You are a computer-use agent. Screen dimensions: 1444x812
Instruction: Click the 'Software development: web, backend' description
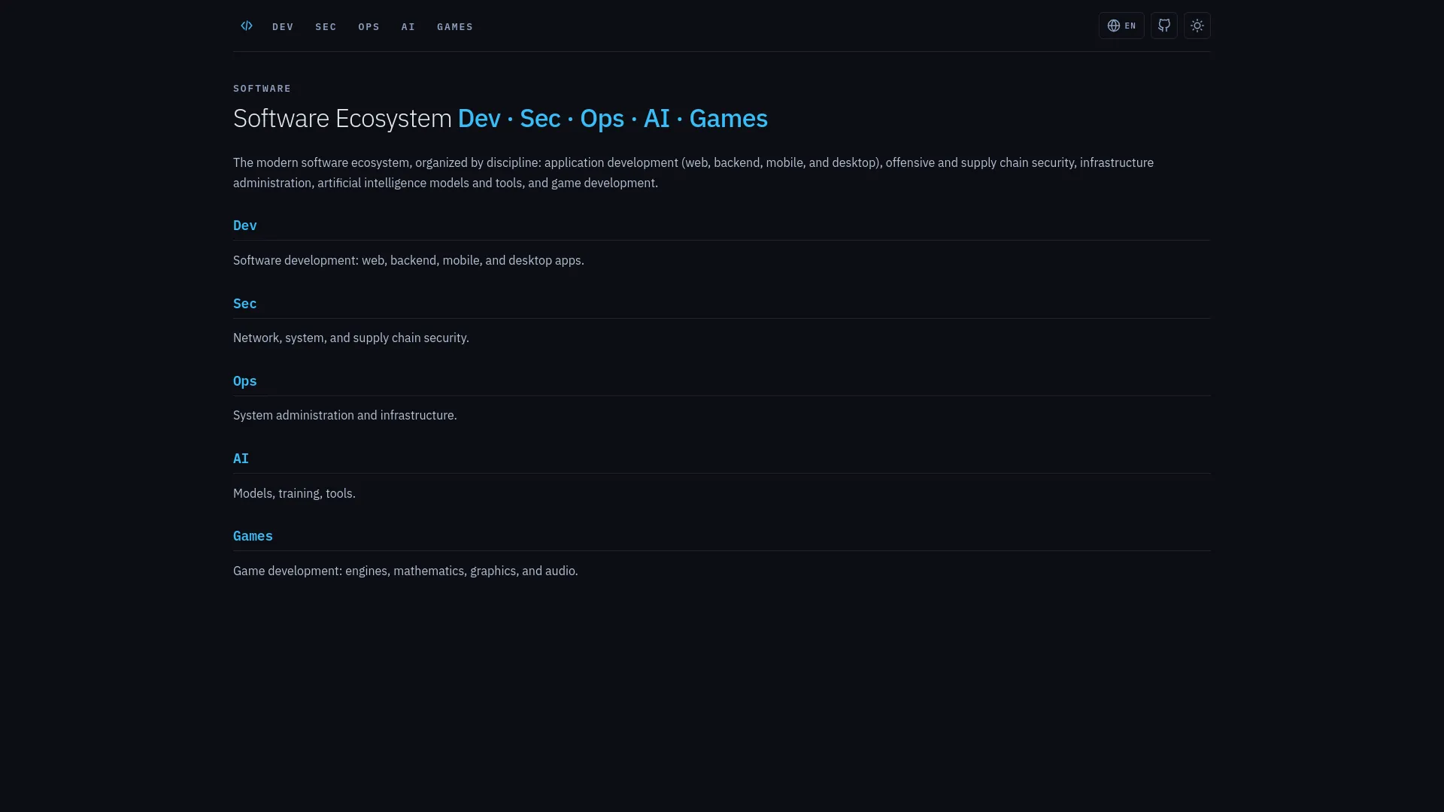(408, 261)
